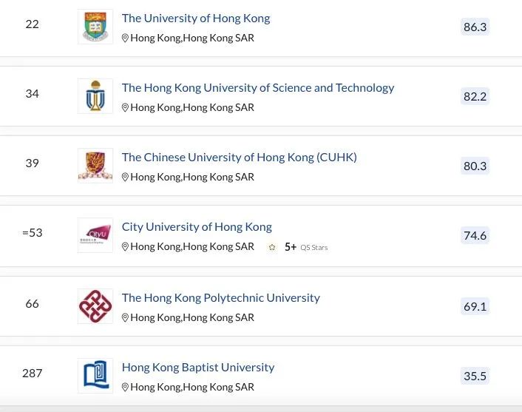
Task: Click the 35.5 score badge
Action: point(475,376)
